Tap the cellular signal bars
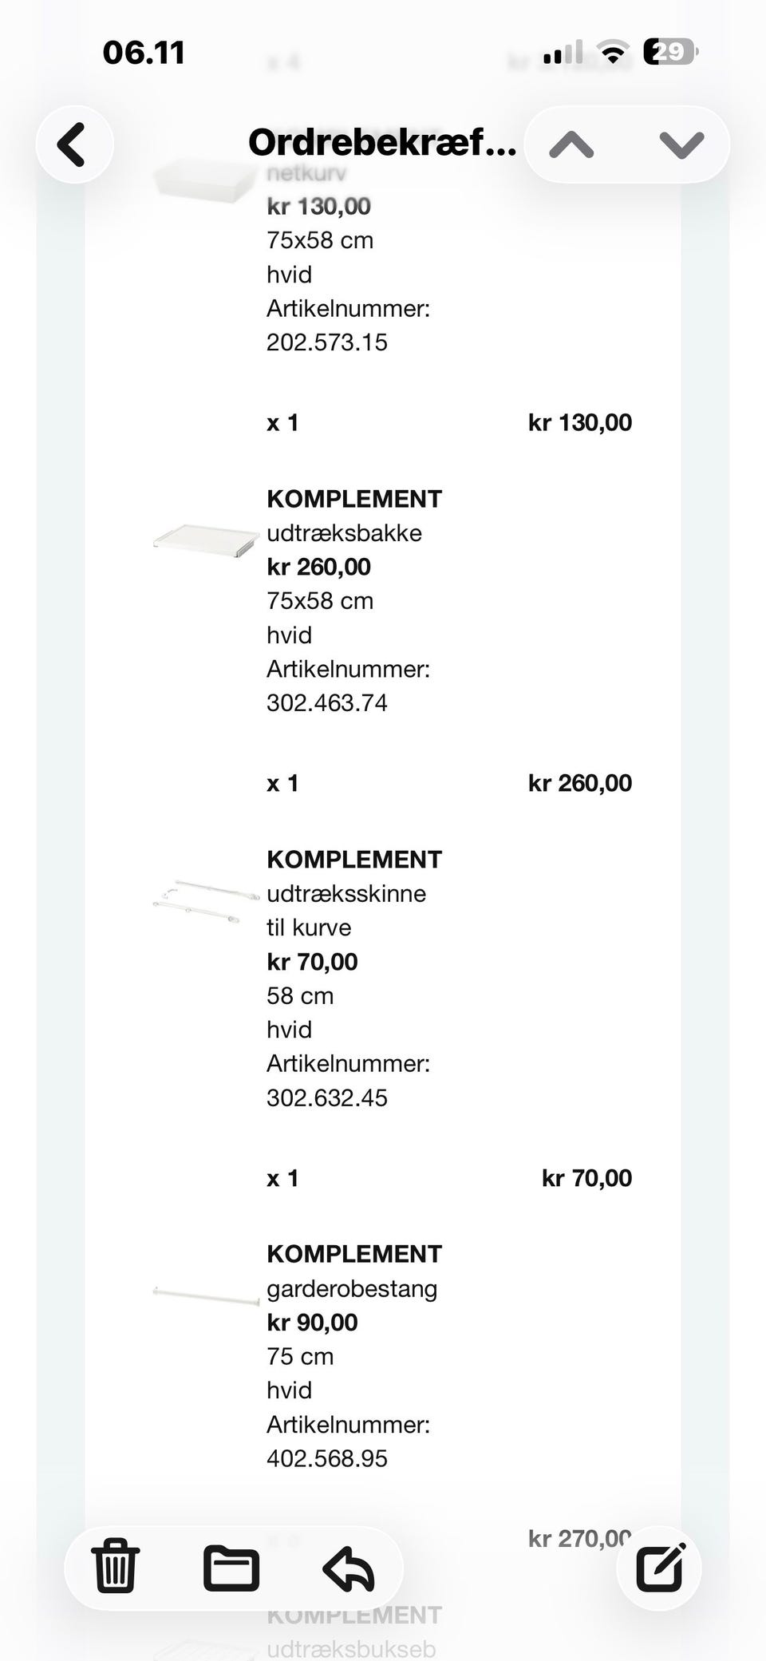The image size is (766, 1661). [563, 53]
